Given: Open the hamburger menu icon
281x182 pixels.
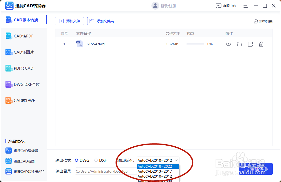Looking at the screenshot, I should click(246, 6).
